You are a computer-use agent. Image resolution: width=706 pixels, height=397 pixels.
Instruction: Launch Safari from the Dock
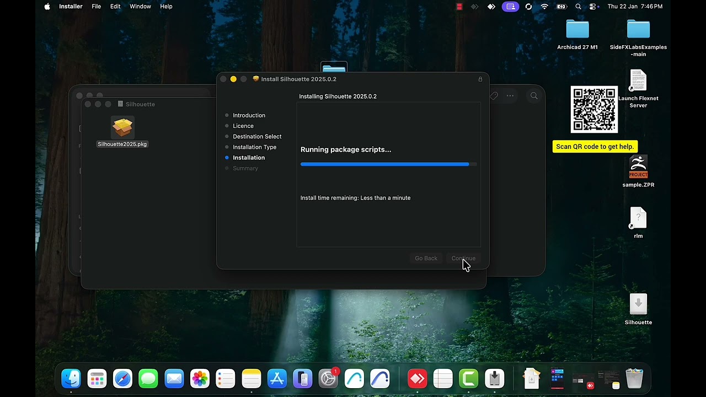122,379
